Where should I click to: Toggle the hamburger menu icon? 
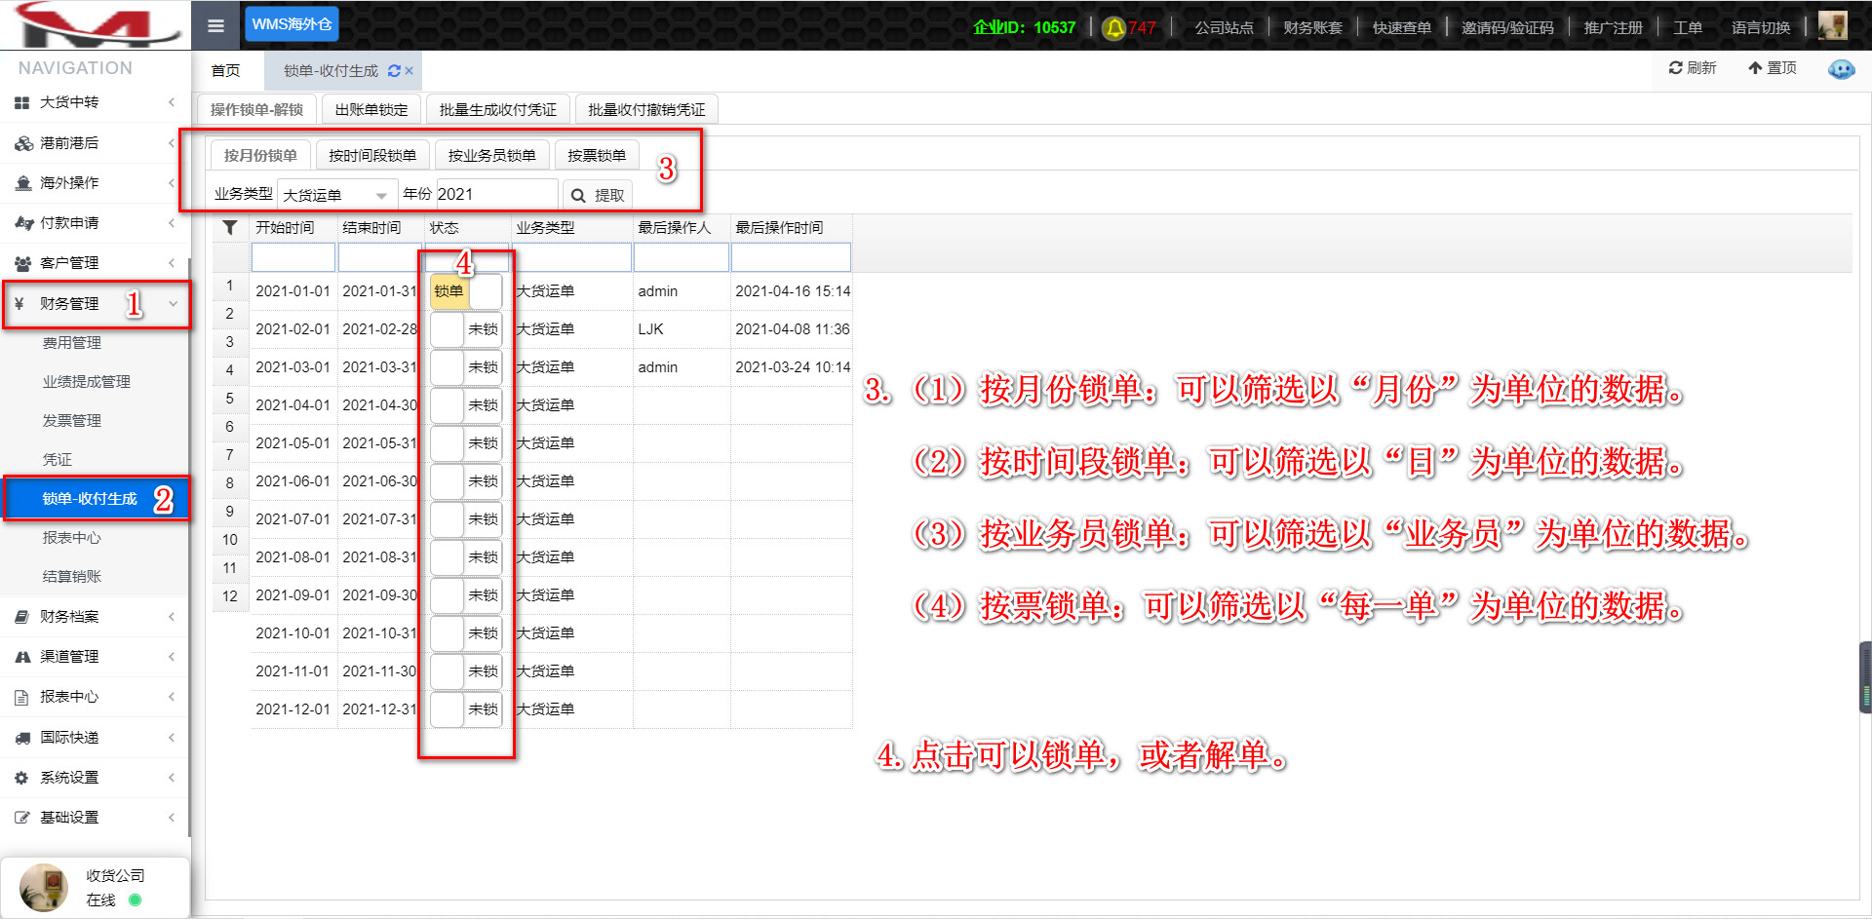click(215, 25)
